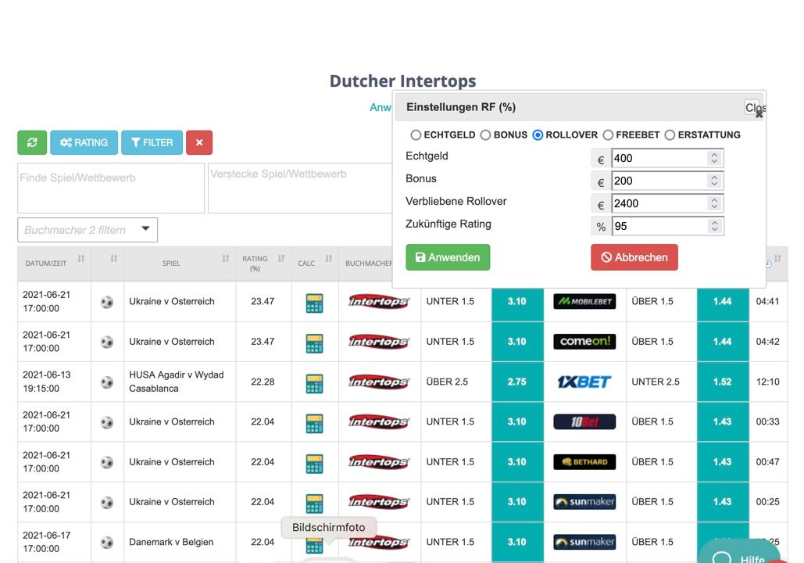Click the Zukünftige Rating percent field
804x563 pixels.
tap(660, 226)
